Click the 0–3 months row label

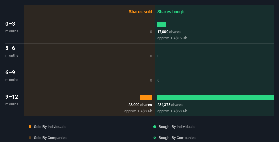coord(12,27)
